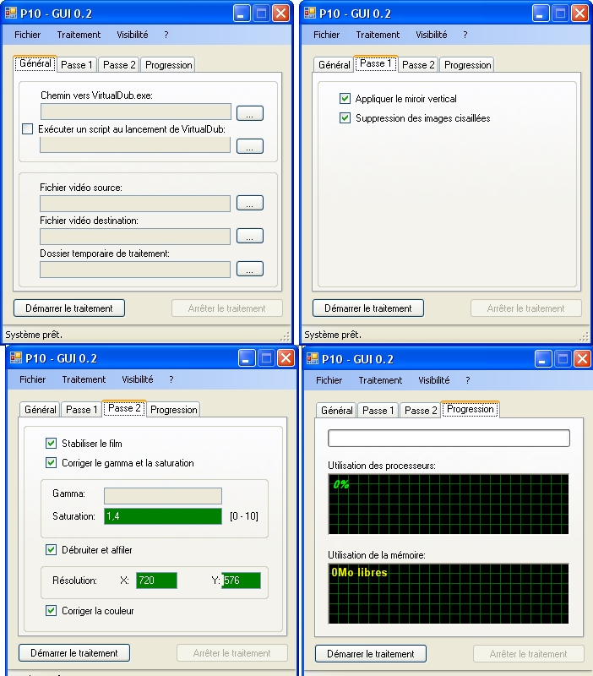This screenshot has width=593, height=676.
Task: Minimize the window showing the Passe 2 tab
Action: click(x=246, y=357)
